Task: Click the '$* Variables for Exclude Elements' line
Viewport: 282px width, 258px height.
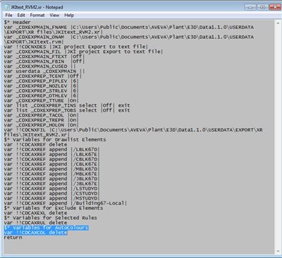Action: pos(54,208)
